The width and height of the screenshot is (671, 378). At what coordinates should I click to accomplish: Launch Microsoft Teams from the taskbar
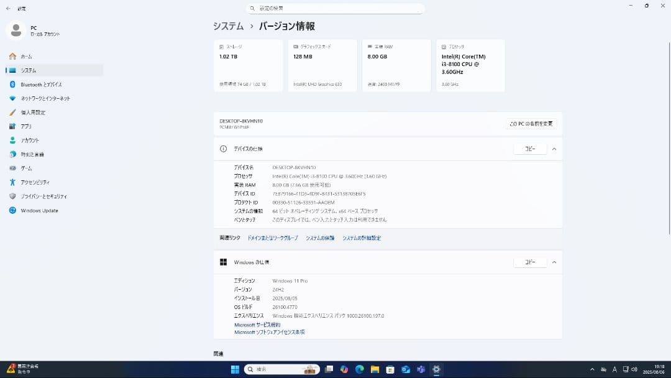click(421, 369)
